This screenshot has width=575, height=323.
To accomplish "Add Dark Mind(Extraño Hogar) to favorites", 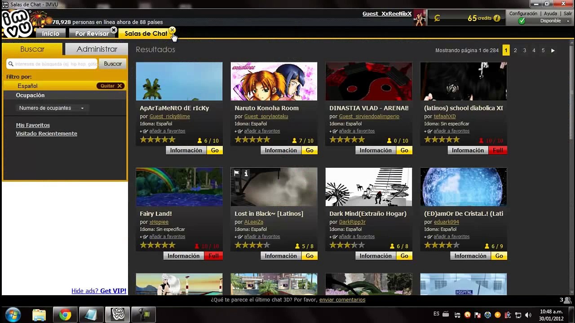I will (x=357, y=237).
